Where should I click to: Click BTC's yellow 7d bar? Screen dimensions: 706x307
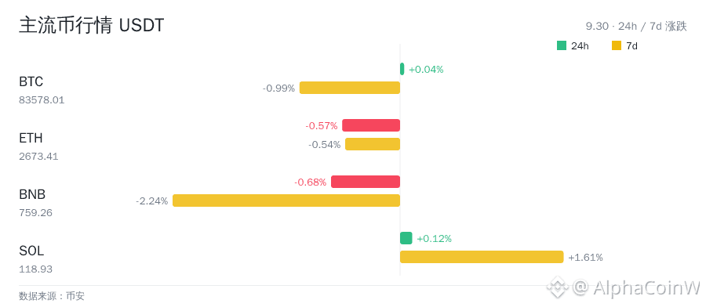[x=350, y=88]
